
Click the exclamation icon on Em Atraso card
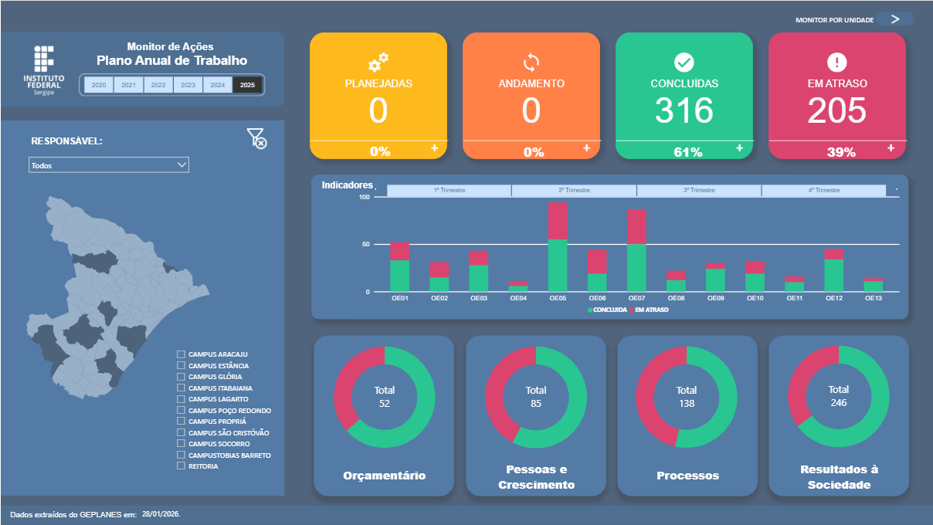click(x=836, y=62)
